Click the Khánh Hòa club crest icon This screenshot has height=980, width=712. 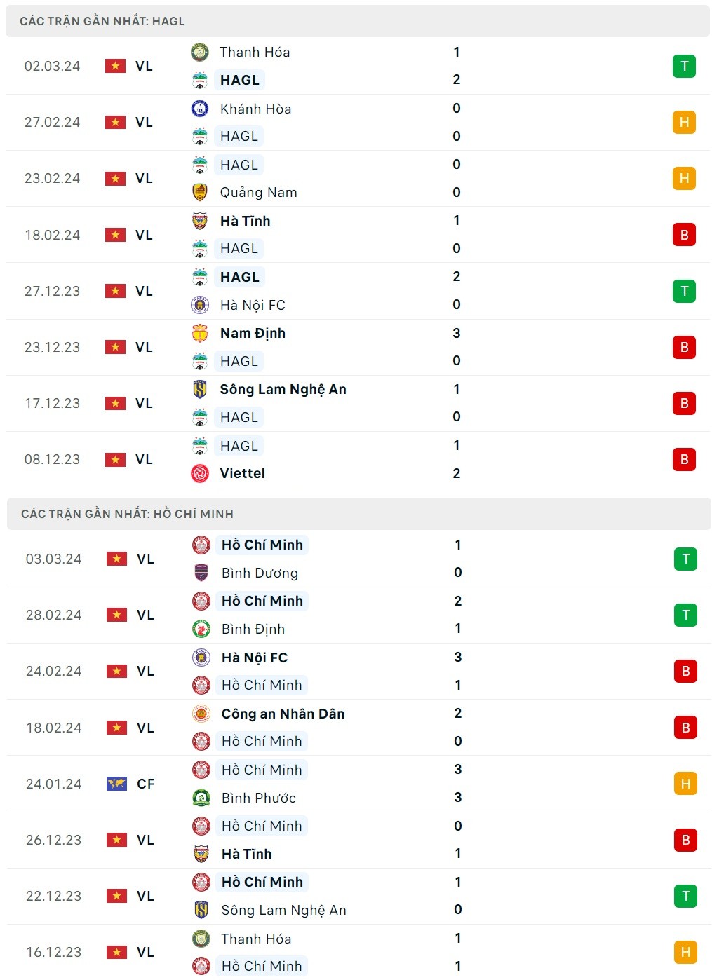(x=200, y=109)
